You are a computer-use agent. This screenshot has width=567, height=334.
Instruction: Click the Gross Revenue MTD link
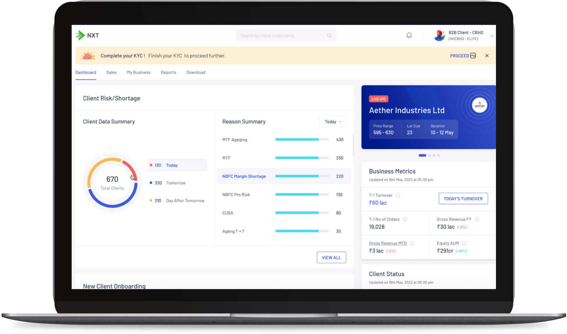coord(388,244)
